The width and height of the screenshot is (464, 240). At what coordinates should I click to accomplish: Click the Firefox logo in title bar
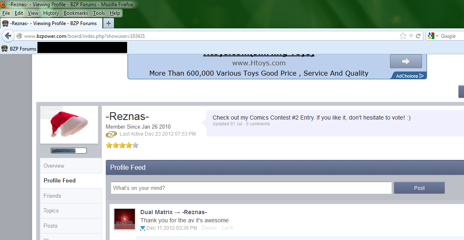(x=3, y=4)
